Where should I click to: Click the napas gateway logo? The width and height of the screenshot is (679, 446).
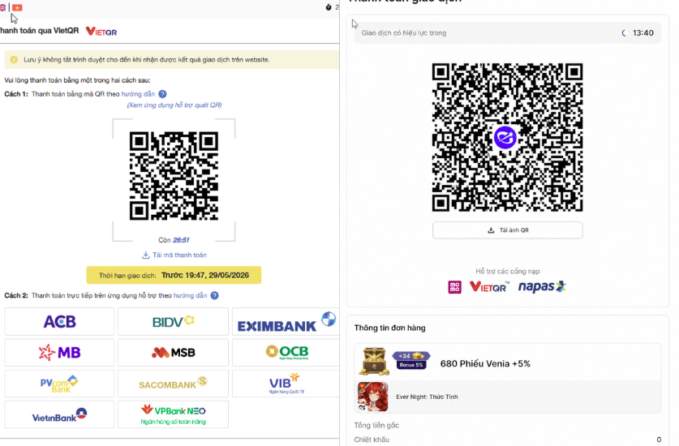[x=542, y=286]
